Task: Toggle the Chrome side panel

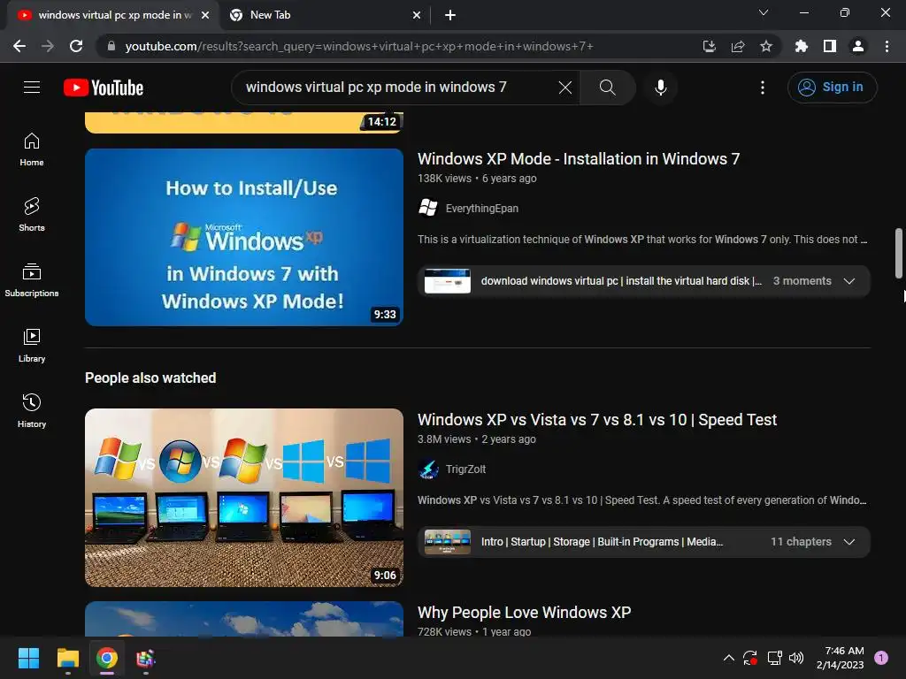Action: coord(830,46)
